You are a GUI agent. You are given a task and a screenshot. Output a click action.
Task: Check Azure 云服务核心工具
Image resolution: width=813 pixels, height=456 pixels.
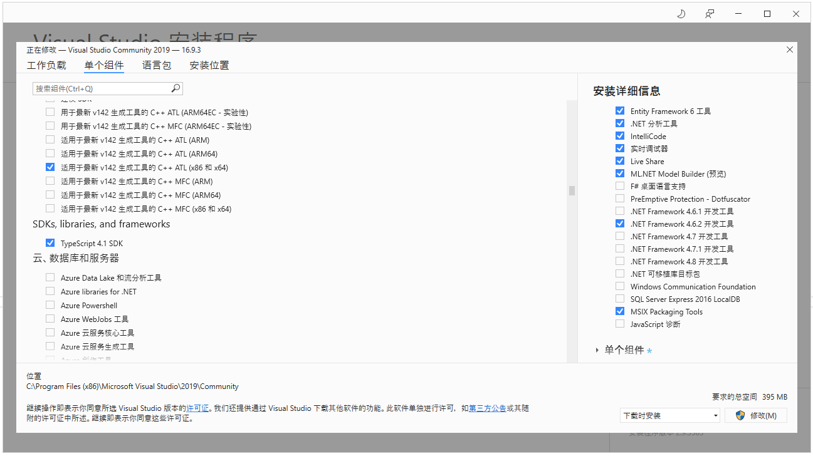(50, 333)
